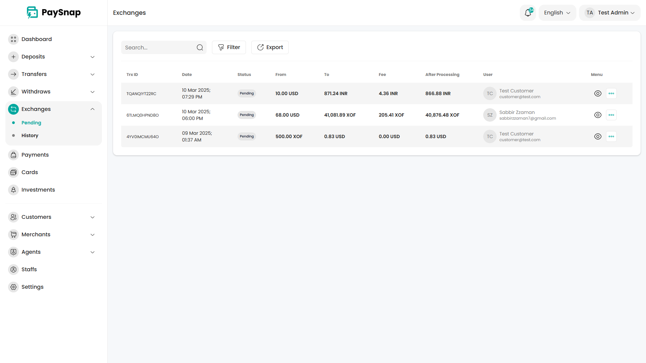View details of transaction TQANQIYT22RC
The image size is (646, 363).
point(598,93)
